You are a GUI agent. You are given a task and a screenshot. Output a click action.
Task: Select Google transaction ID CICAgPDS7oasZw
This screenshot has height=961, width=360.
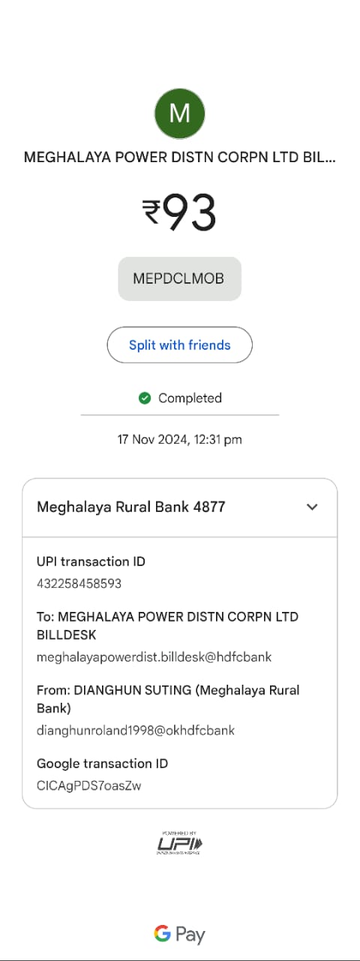89,786
